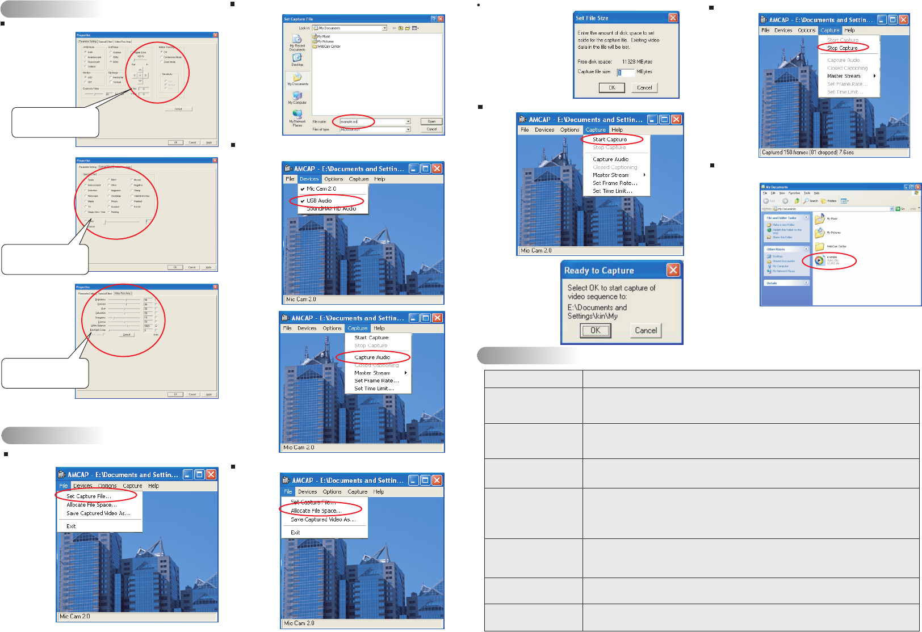Click Go beside the My Documents address bar
922x632 pixels.
[901, 209]
